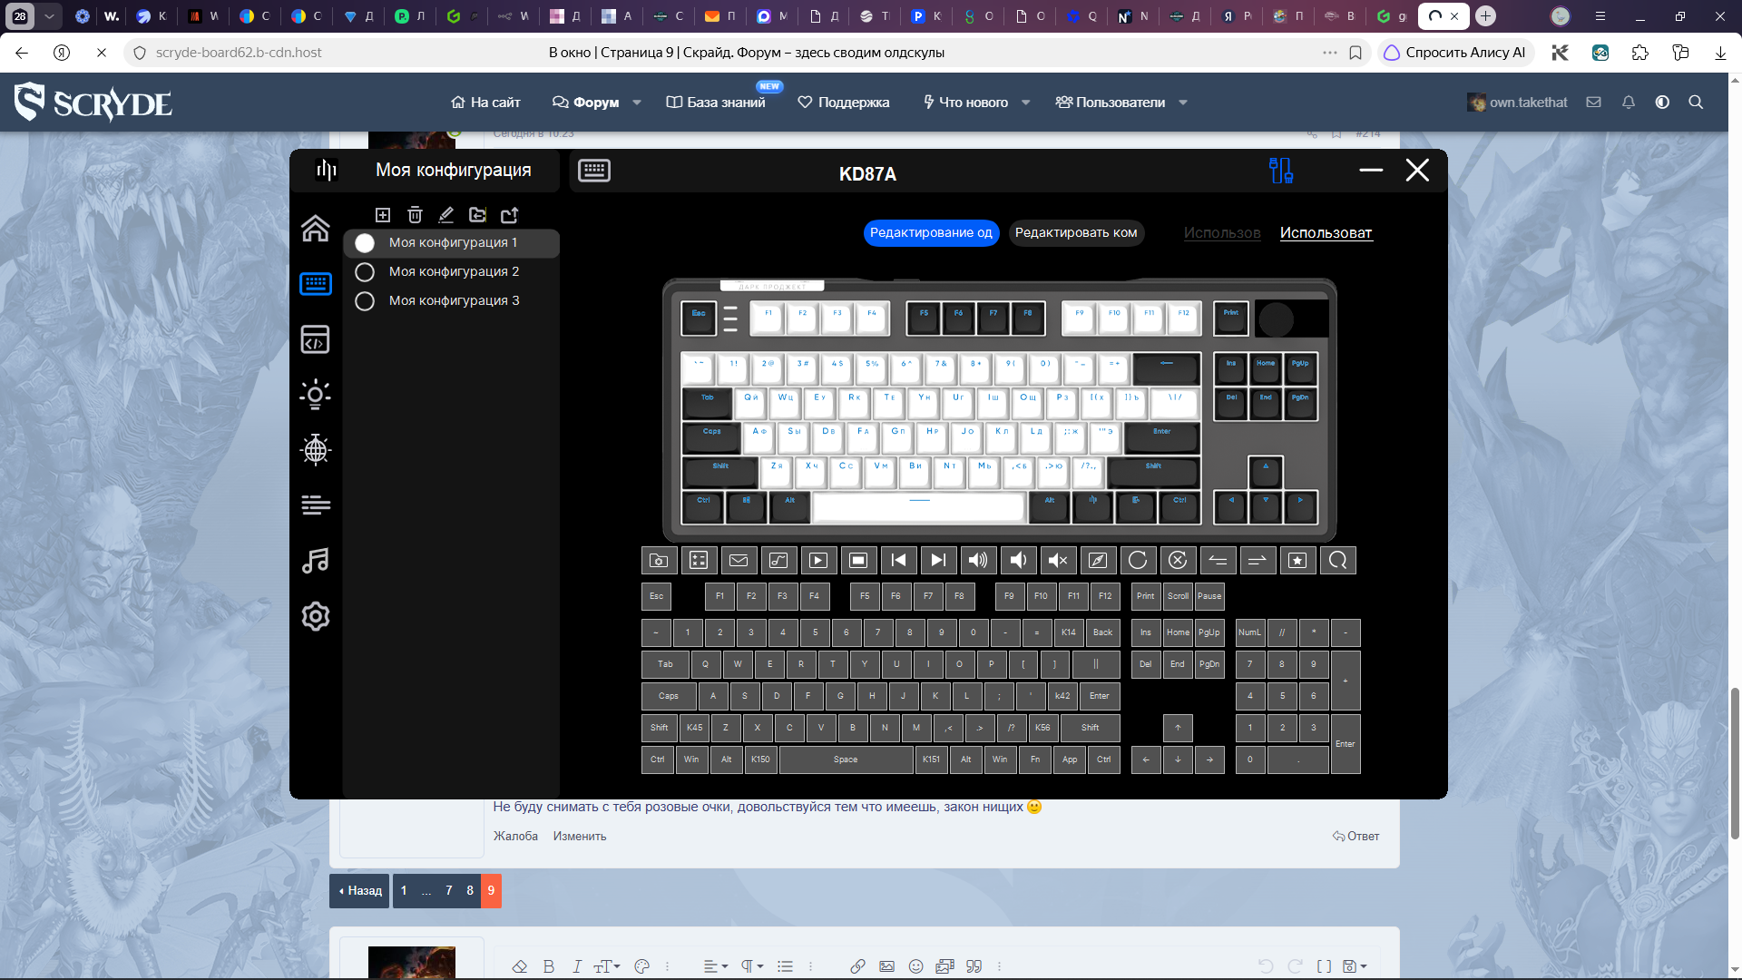This screenshot has width=1742, height=980.
Task: Open Поддержка in forum navigation
Action: pos(844,103)
